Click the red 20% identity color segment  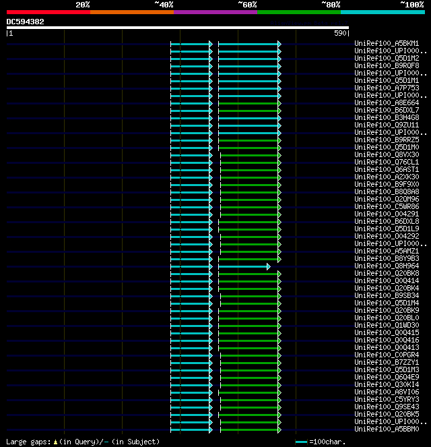pos(48,12)
